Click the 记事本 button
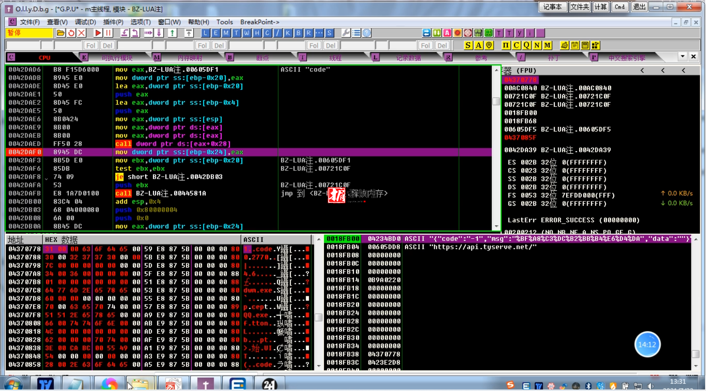 coord(553,7)
